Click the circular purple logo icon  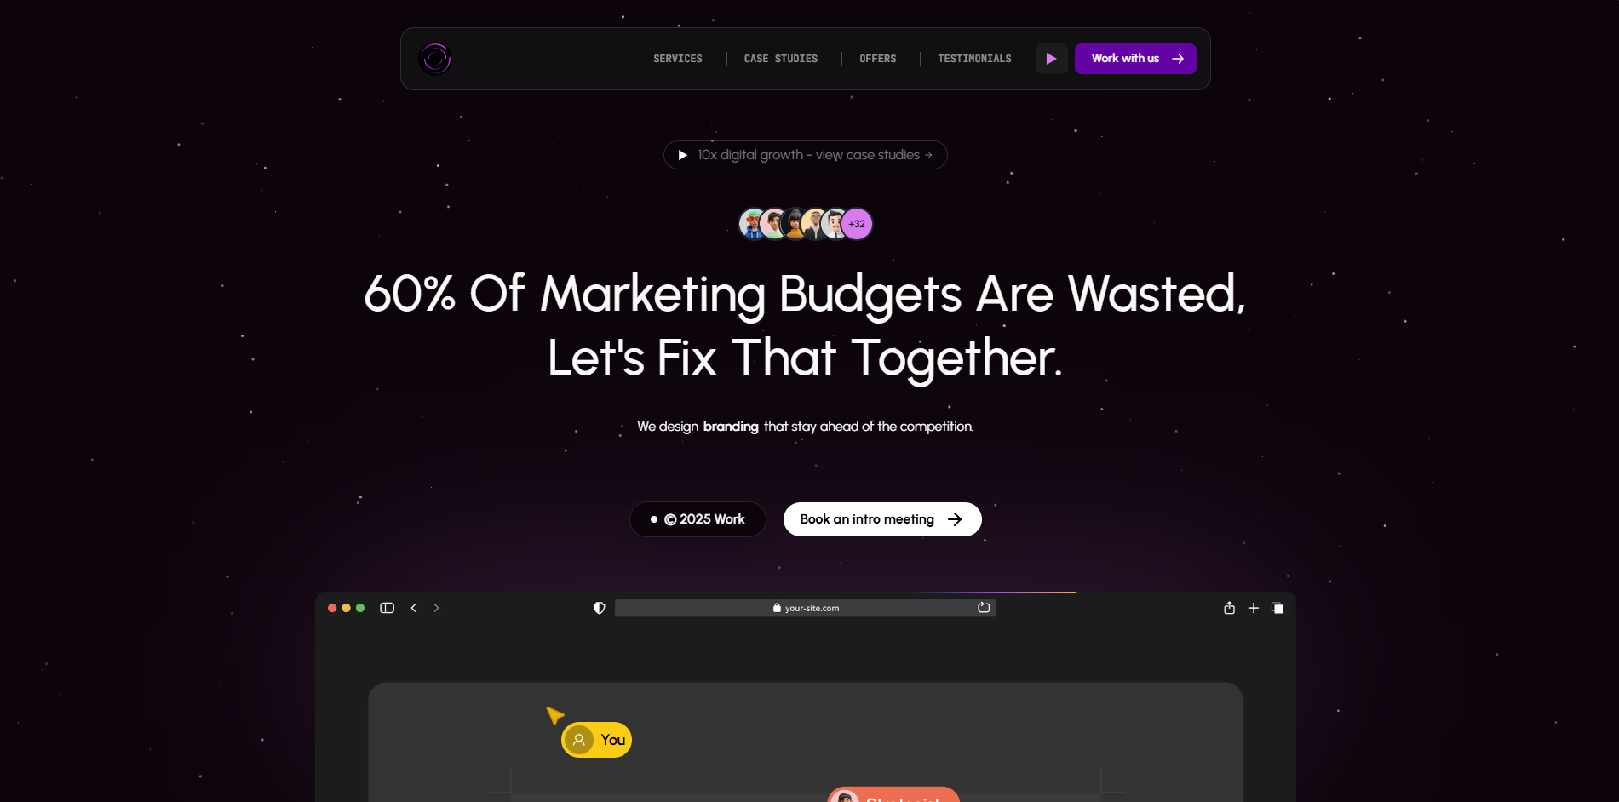click(435, 59)
